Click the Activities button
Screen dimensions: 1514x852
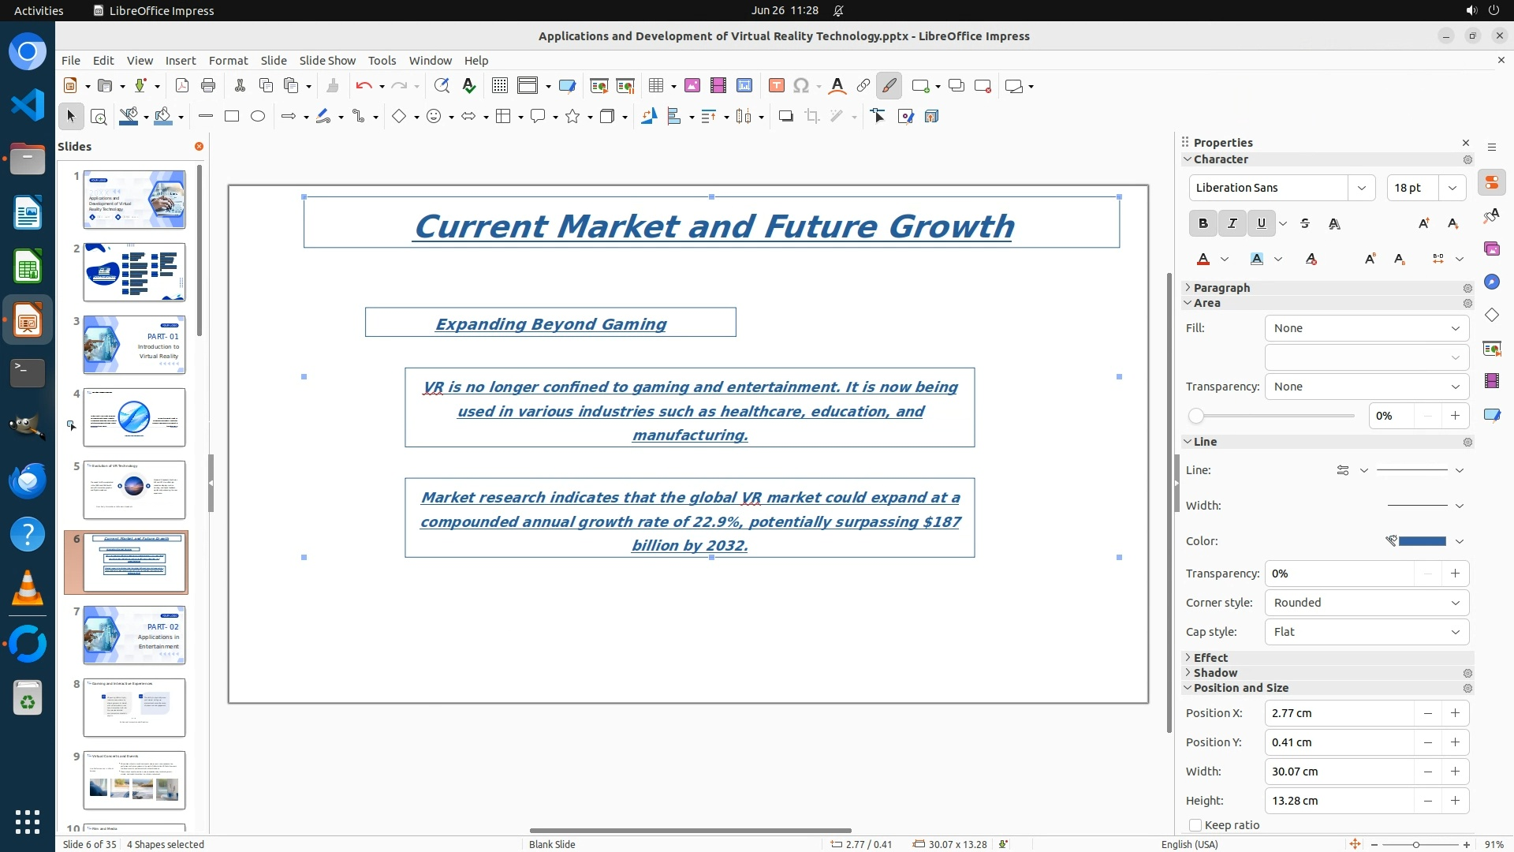(39, 10)
